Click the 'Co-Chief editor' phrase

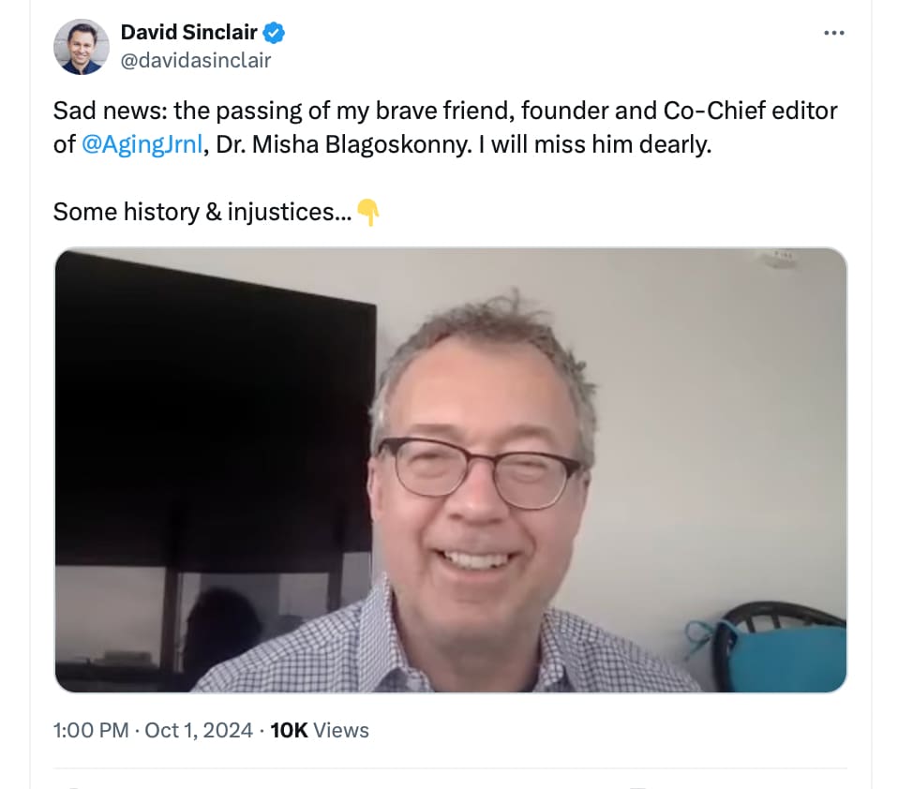coord(750,111)
